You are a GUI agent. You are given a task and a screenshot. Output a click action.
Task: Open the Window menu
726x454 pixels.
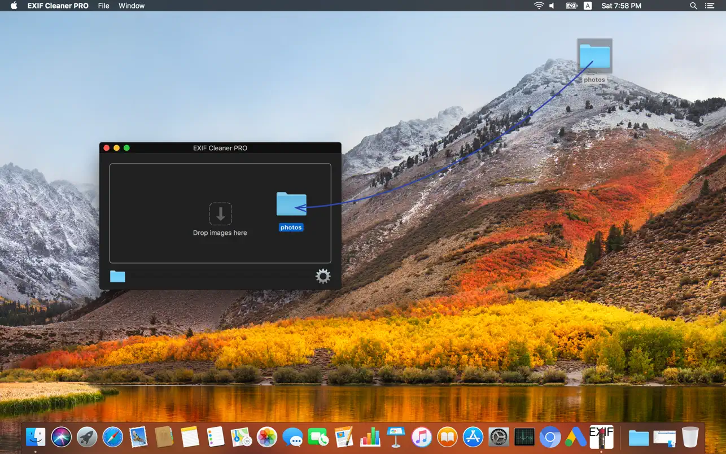tap(131, 6)
